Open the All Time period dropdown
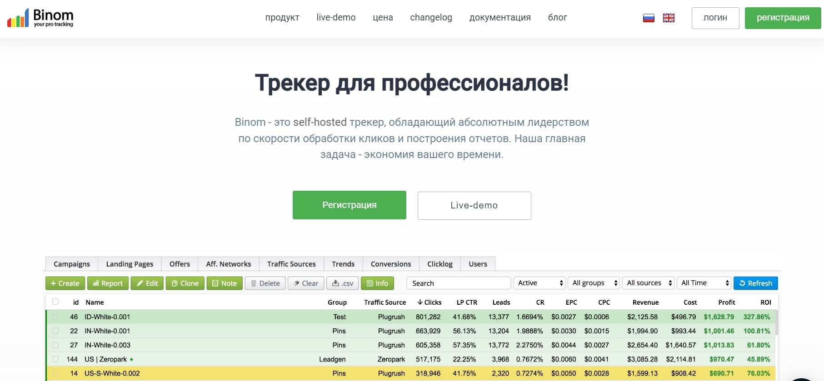The width and height of the screenshot is (824, 381). [x=704, y=283]
